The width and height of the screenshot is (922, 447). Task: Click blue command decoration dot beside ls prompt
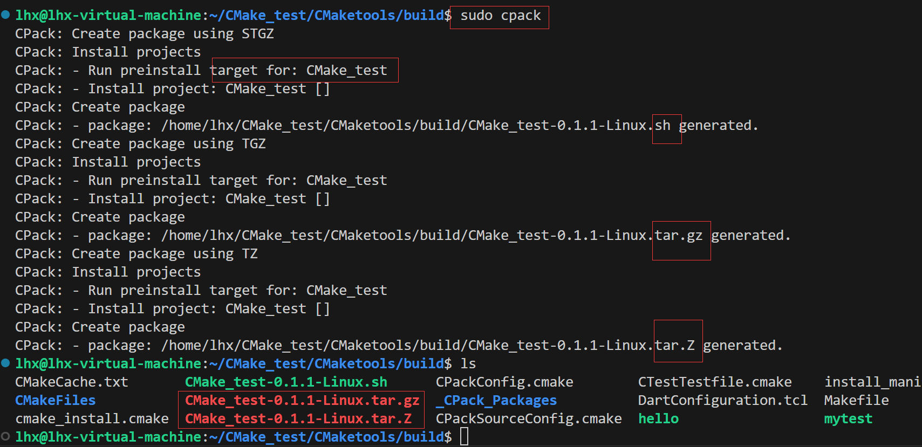point(5,363)
